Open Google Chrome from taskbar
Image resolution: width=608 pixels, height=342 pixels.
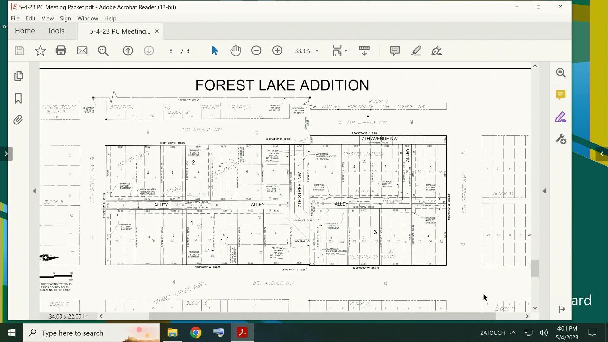(196, 333)
